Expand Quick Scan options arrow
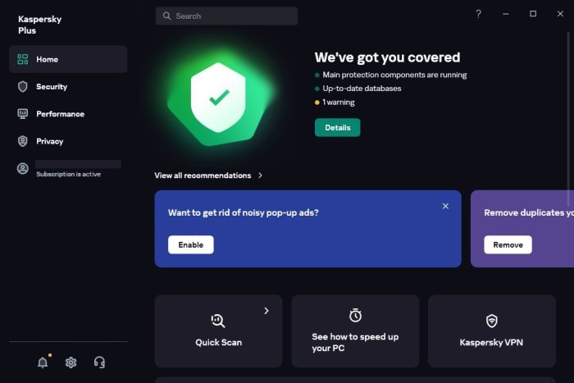Screen dimensions: 574x383 (x=266, y=311)
